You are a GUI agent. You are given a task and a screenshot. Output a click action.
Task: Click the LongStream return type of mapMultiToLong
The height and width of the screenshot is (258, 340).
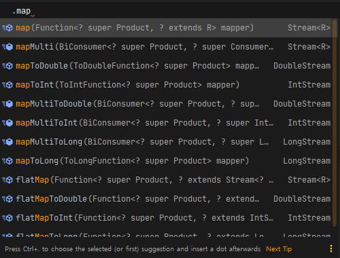click(x=307, y=142)
